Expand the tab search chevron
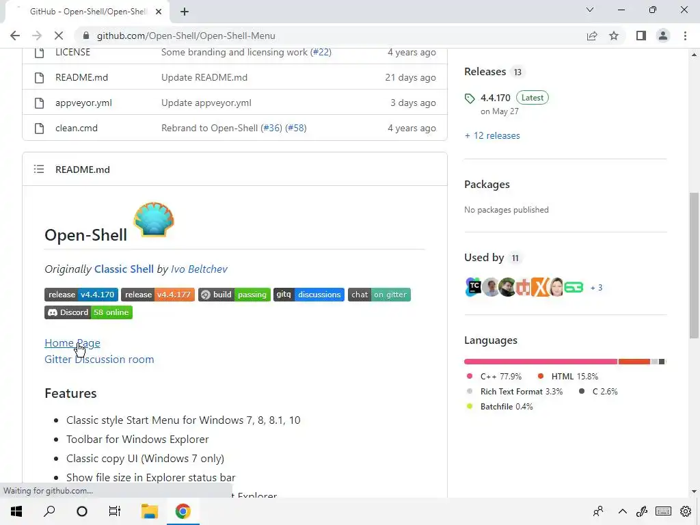Image resolution: width=700 pixels, height=525 pixels. (590, 10)
